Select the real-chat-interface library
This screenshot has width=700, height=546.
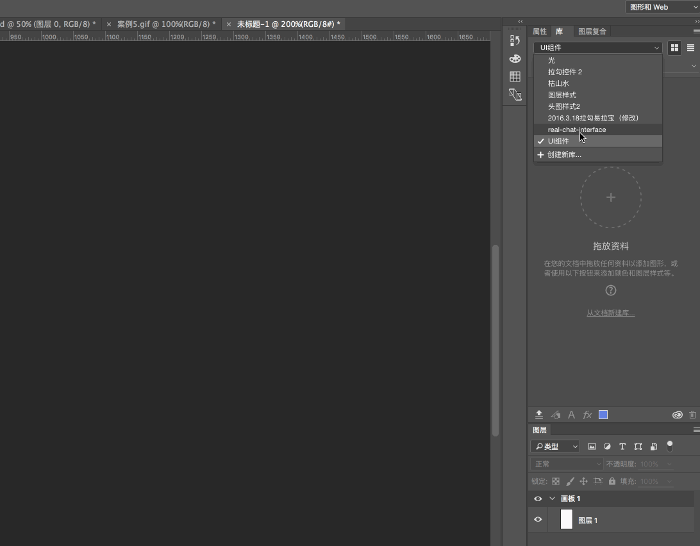598,129
